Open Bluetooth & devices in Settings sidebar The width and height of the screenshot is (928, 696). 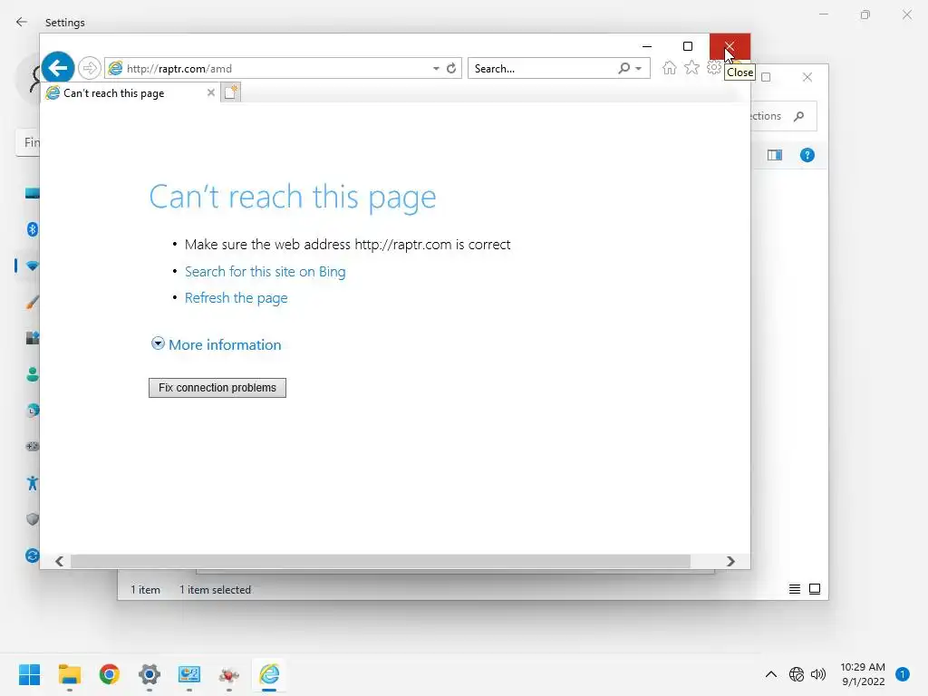[x=33, y=229]
